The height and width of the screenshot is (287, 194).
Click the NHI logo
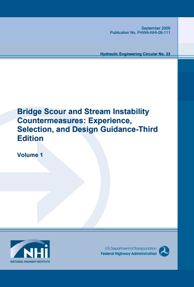coord(30,249)
